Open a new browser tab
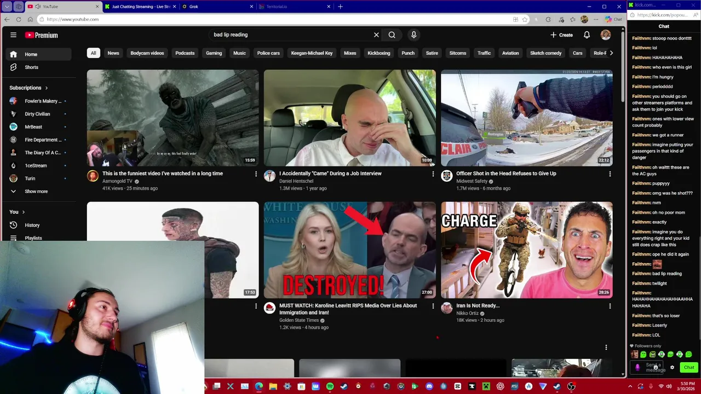Viewport: 701px width, 394px height. (340, 7)
